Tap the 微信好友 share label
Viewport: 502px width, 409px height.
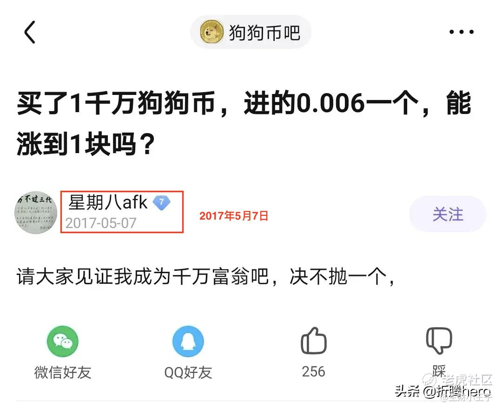click(x=63, y=372)
